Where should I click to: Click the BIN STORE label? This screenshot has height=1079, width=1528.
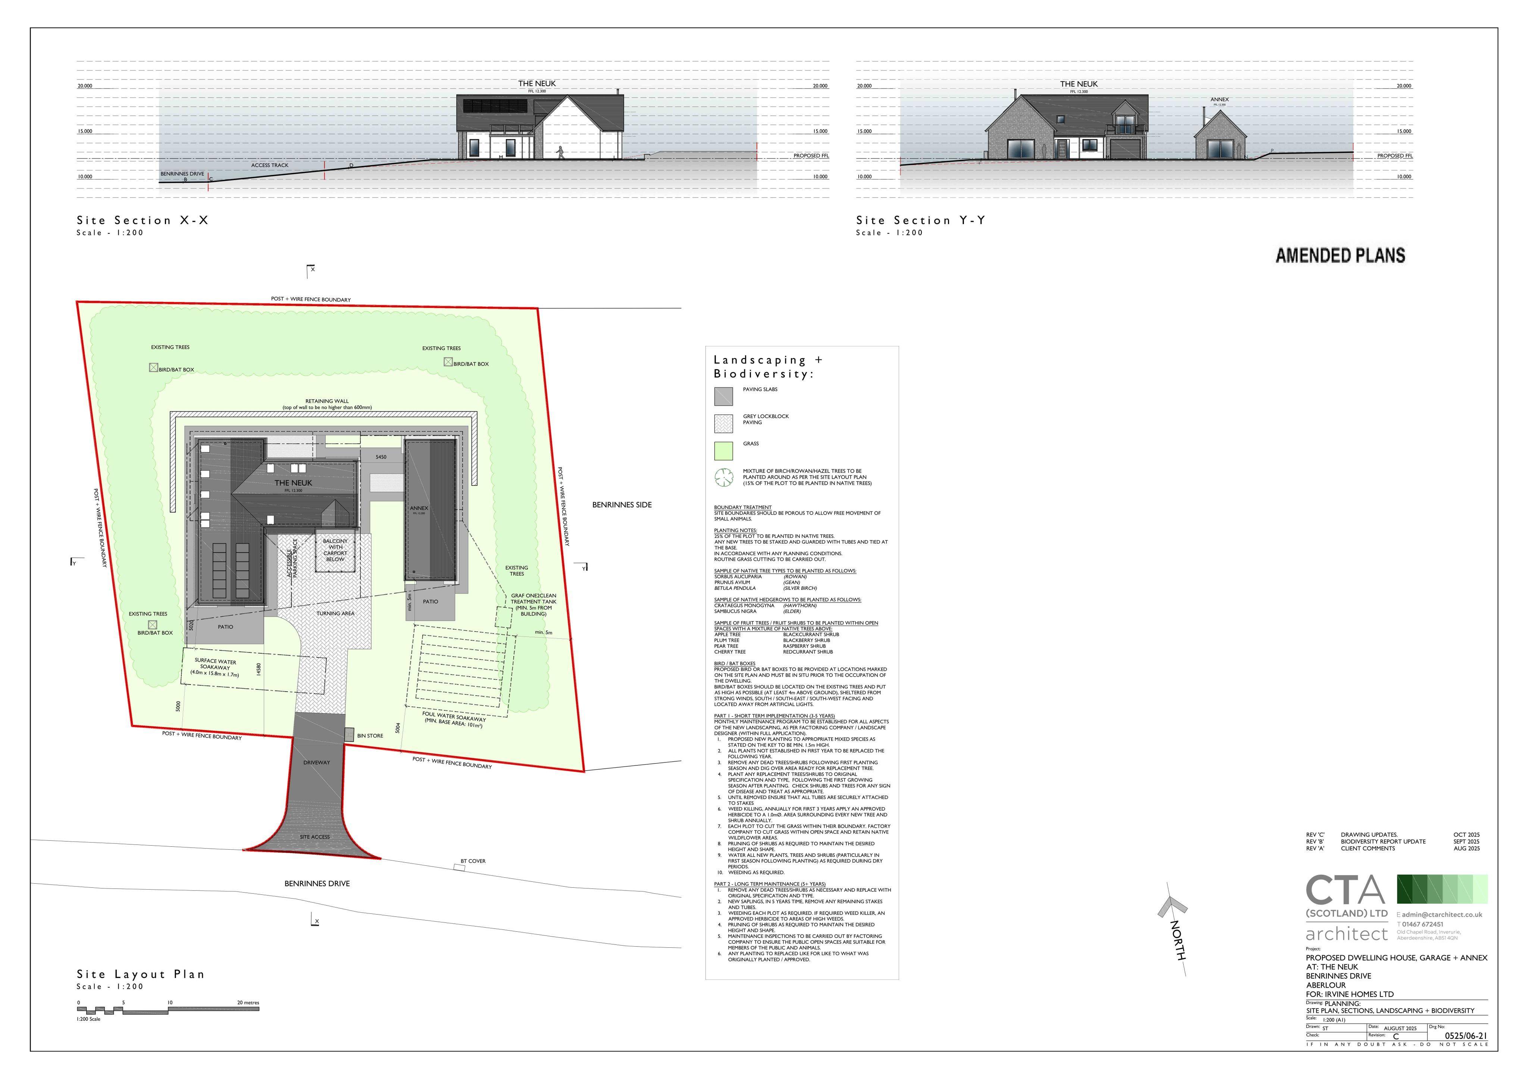[x=370, y=736]
